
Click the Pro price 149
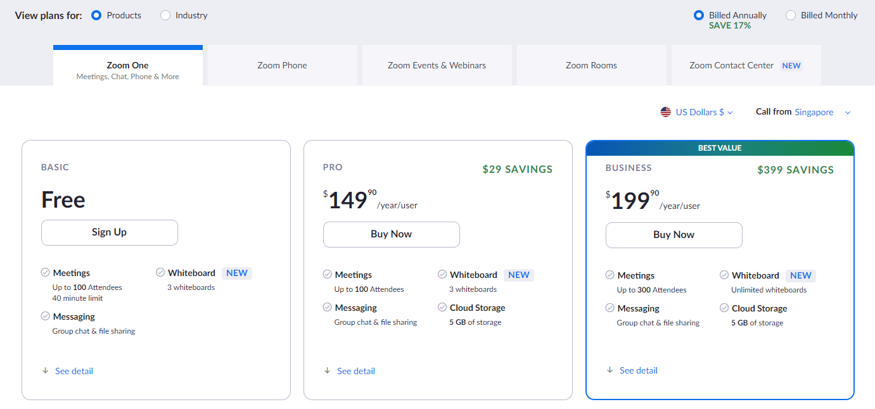click(x=348, y=200)
